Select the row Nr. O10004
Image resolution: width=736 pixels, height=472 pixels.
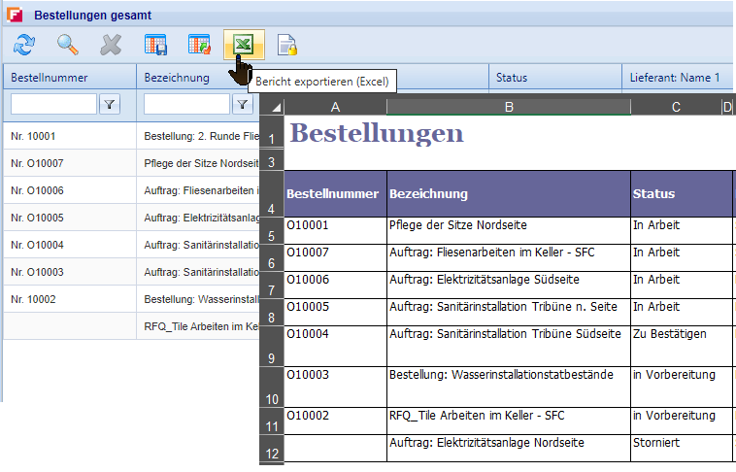click(68, 245)
